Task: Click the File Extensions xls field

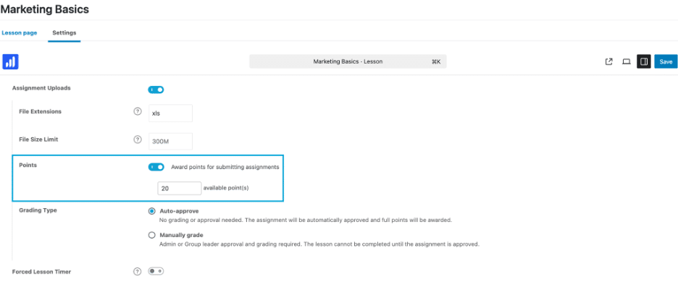Action: 170,113
